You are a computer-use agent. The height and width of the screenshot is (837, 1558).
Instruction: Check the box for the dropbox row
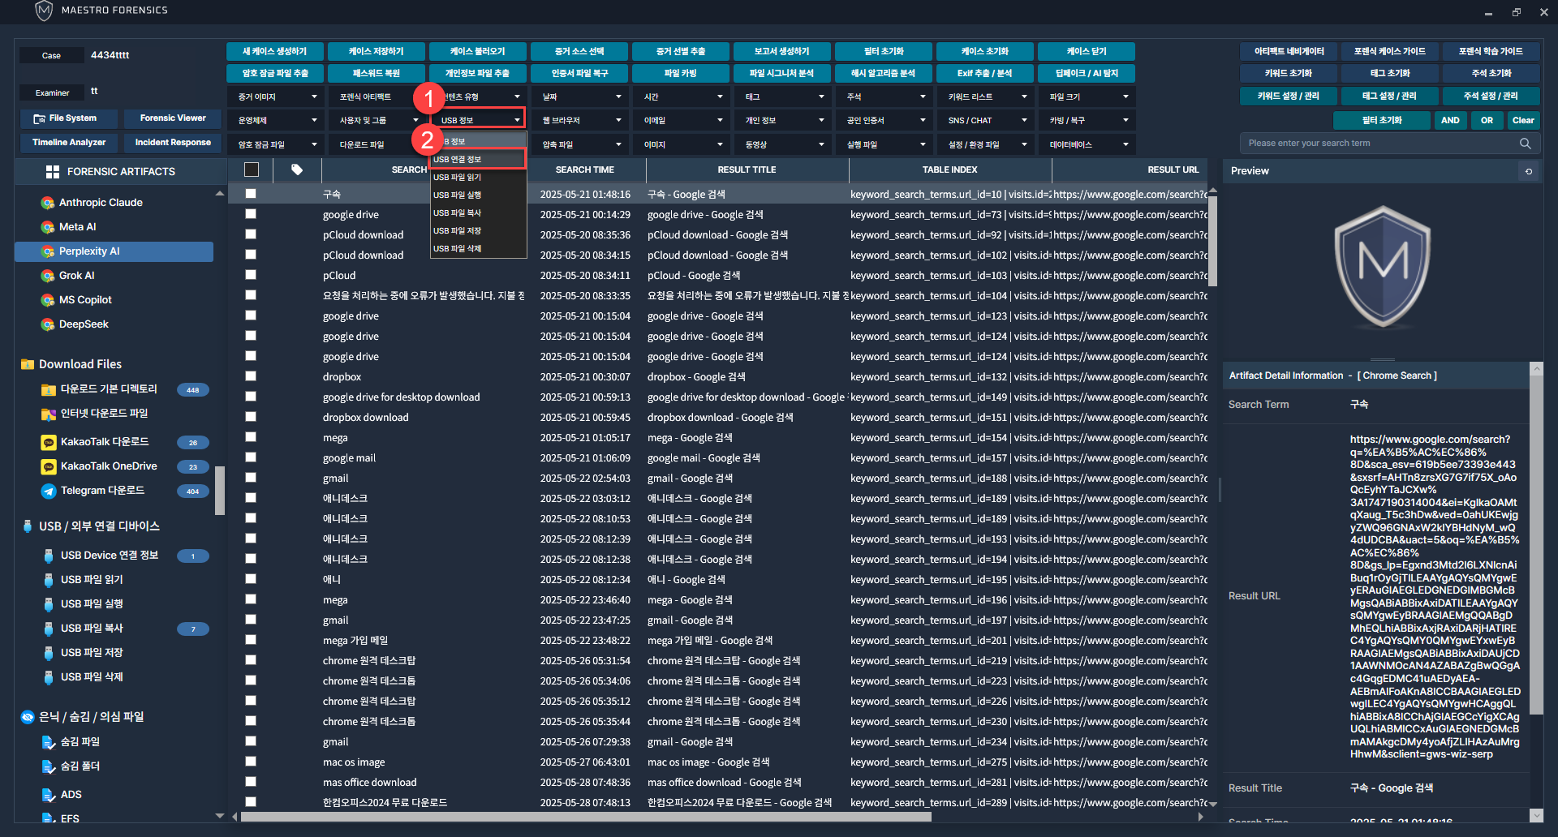(251, 376)
